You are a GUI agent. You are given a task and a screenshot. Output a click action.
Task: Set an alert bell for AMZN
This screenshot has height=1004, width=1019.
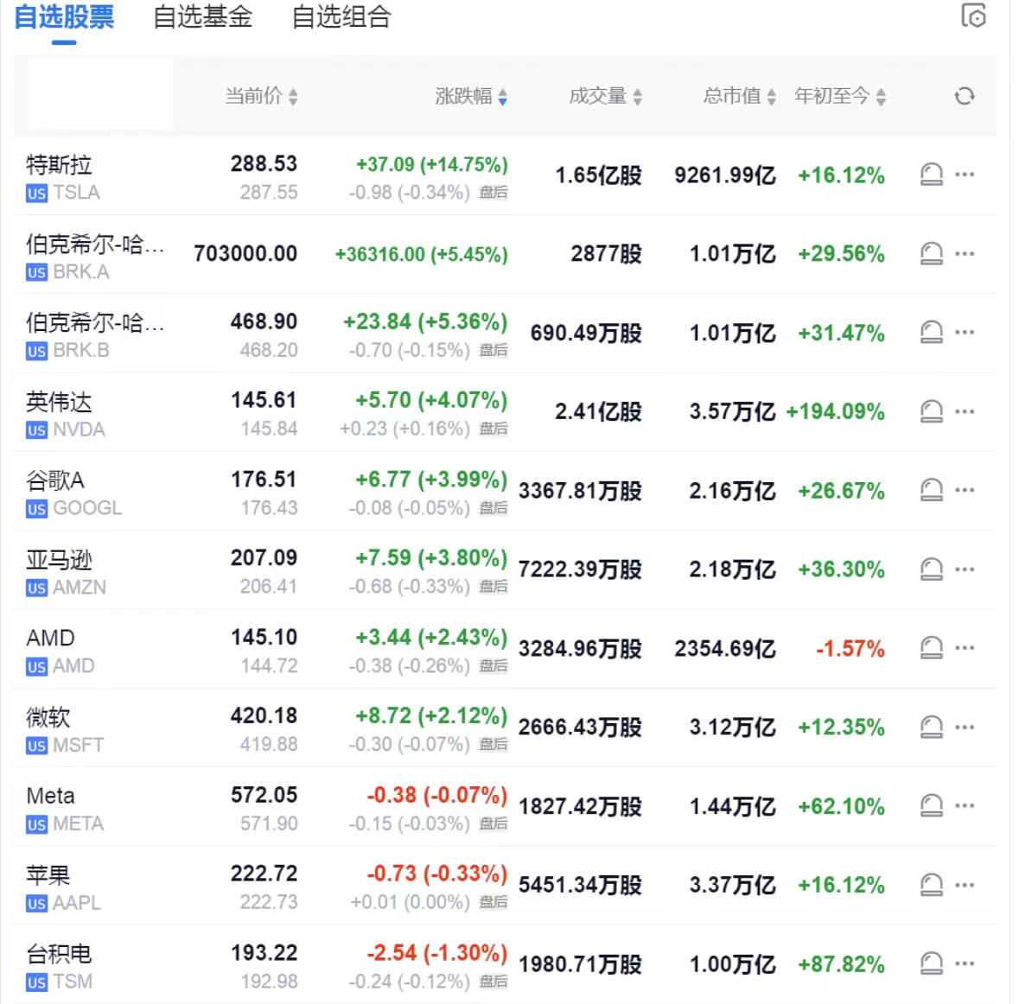point(931,569)
